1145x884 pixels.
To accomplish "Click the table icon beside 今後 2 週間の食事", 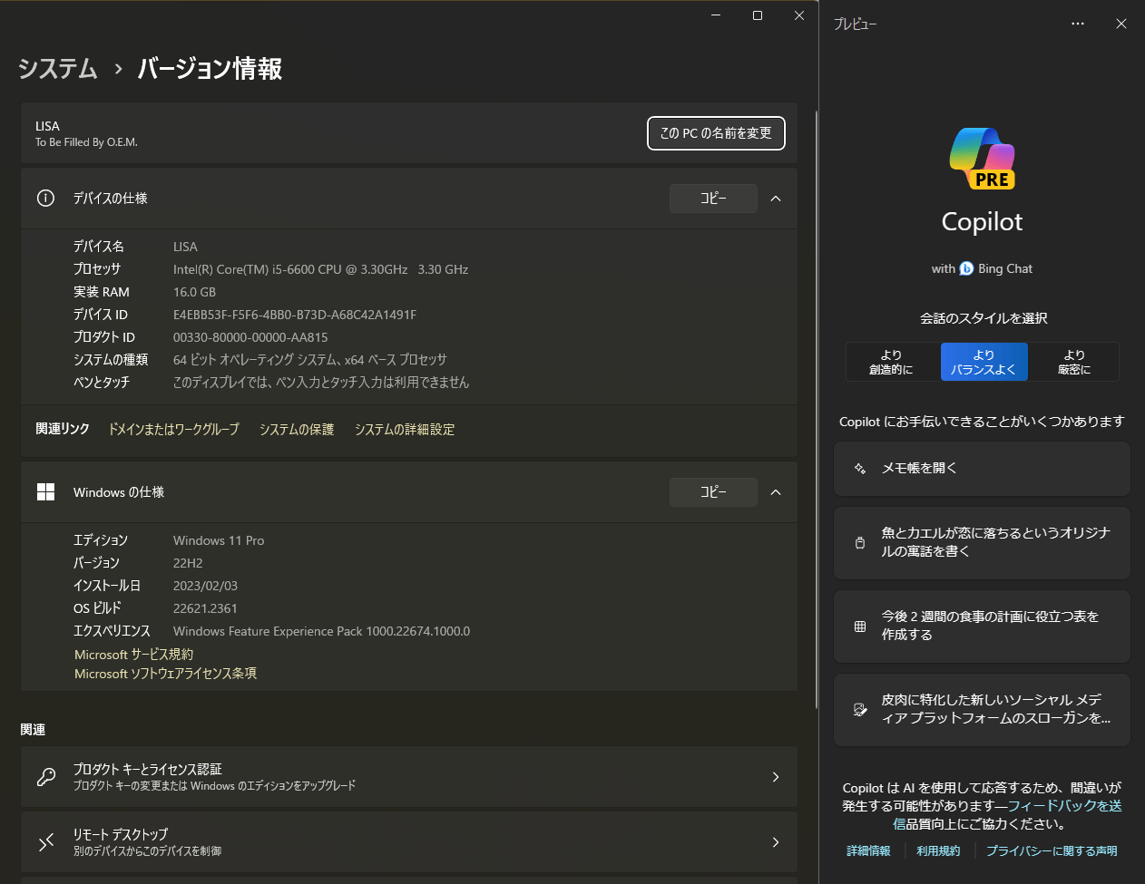I will click(860, 627).
